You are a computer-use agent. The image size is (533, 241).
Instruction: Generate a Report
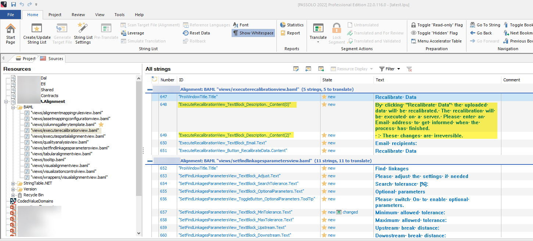tap(290, 33)
